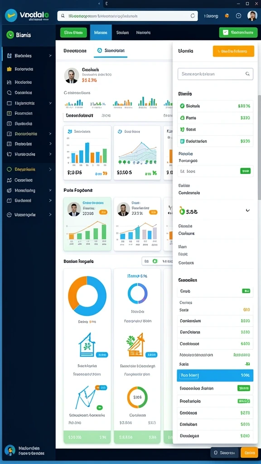Click the orange button in the right panel header
The image size is (261, 464).
coord(233,51)
